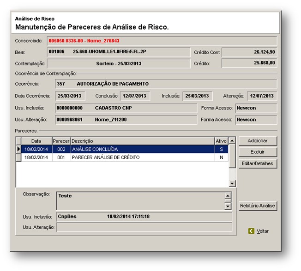
Task: Click Ocorrência field AUTORIZAÇÃO DE PAGAMENTO
Action: pos(166,84)
